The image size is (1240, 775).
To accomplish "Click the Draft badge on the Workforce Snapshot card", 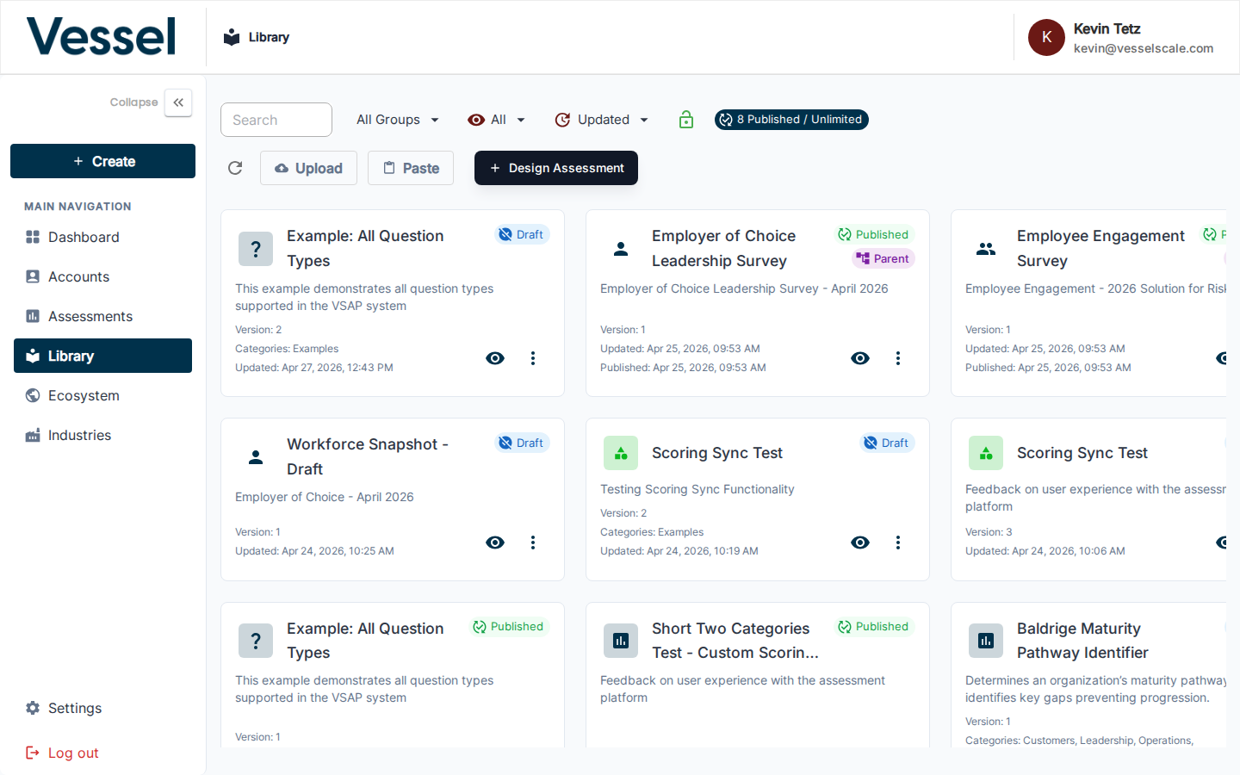I will 522,443.
